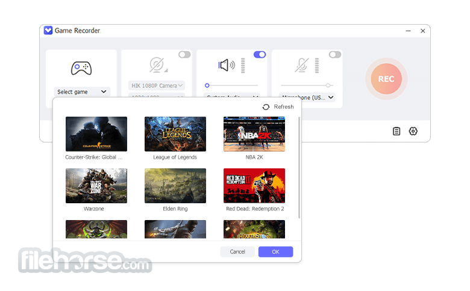Click the 'Counter-Strike: Global ...' label
The height and width of the screenshot is (291, 470).
94,158
